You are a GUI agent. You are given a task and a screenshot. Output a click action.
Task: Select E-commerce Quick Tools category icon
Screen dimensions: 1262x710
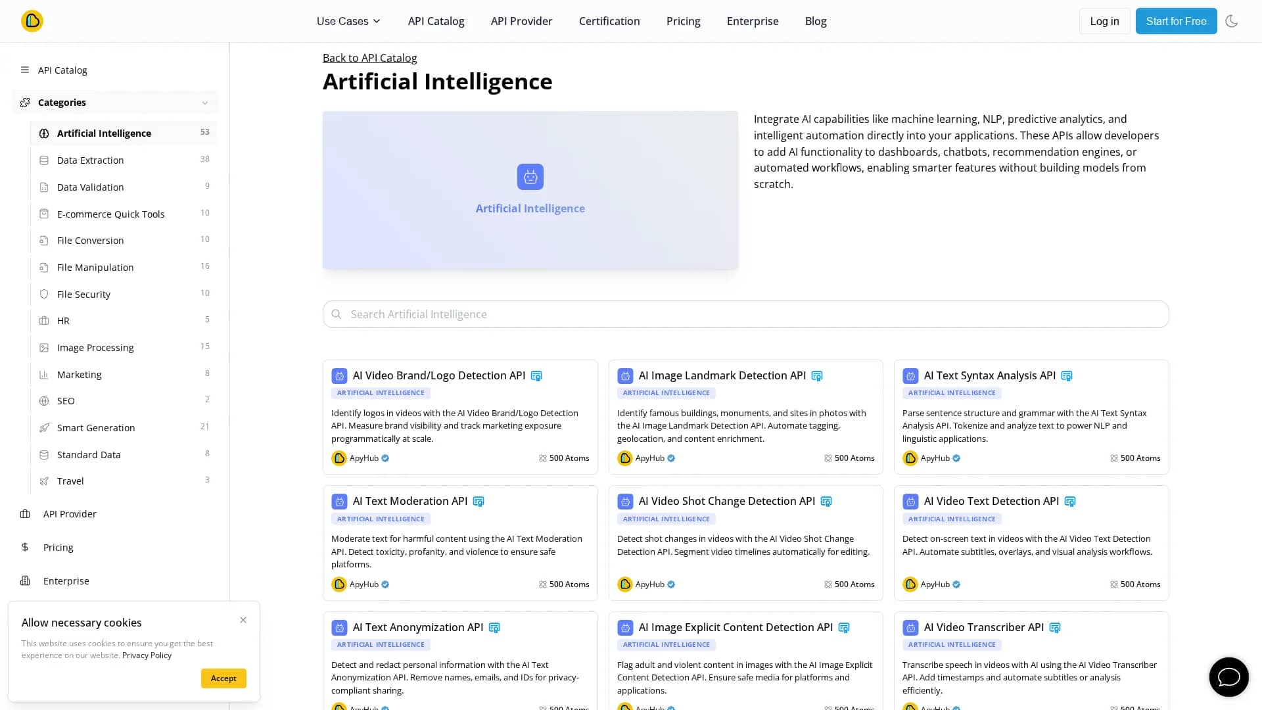(x=44, y=214)
